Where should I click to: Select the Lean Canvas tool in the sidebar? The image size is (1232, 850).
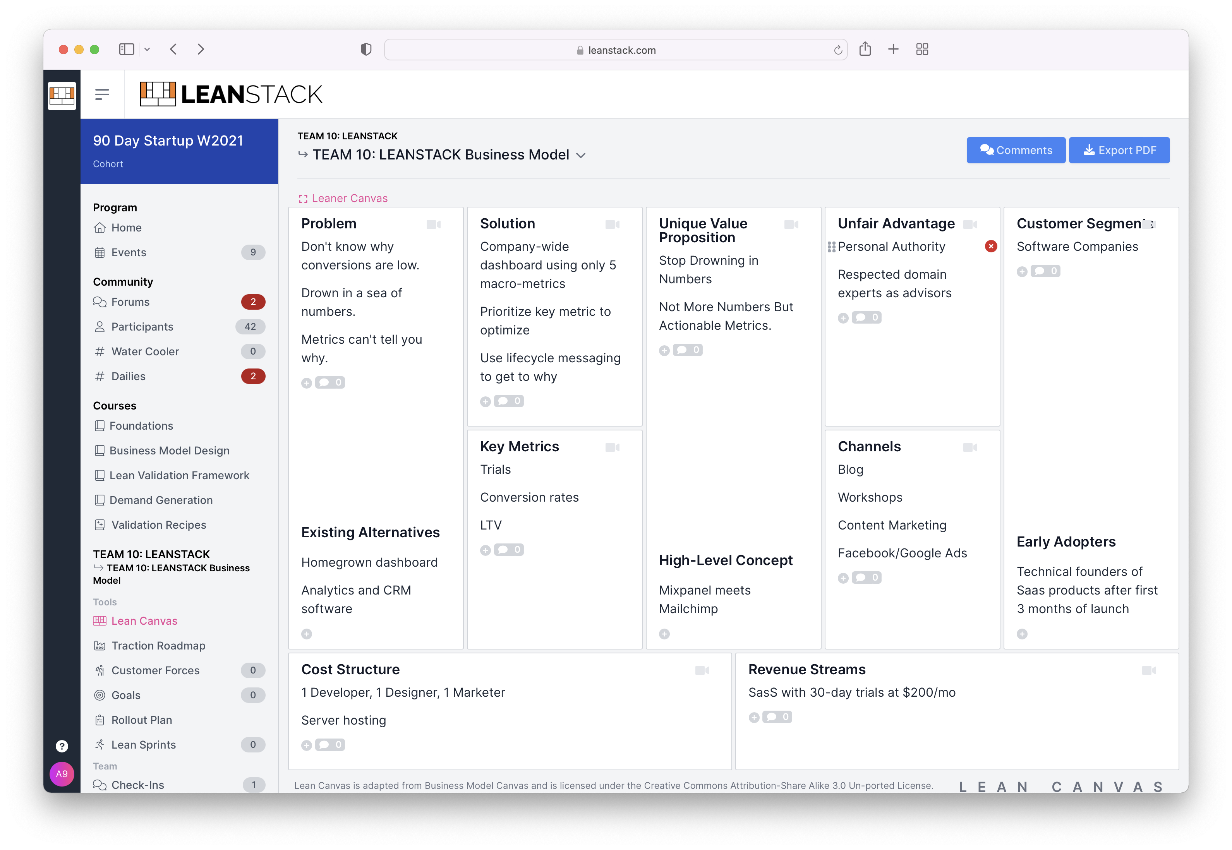(x=144, y=620)
